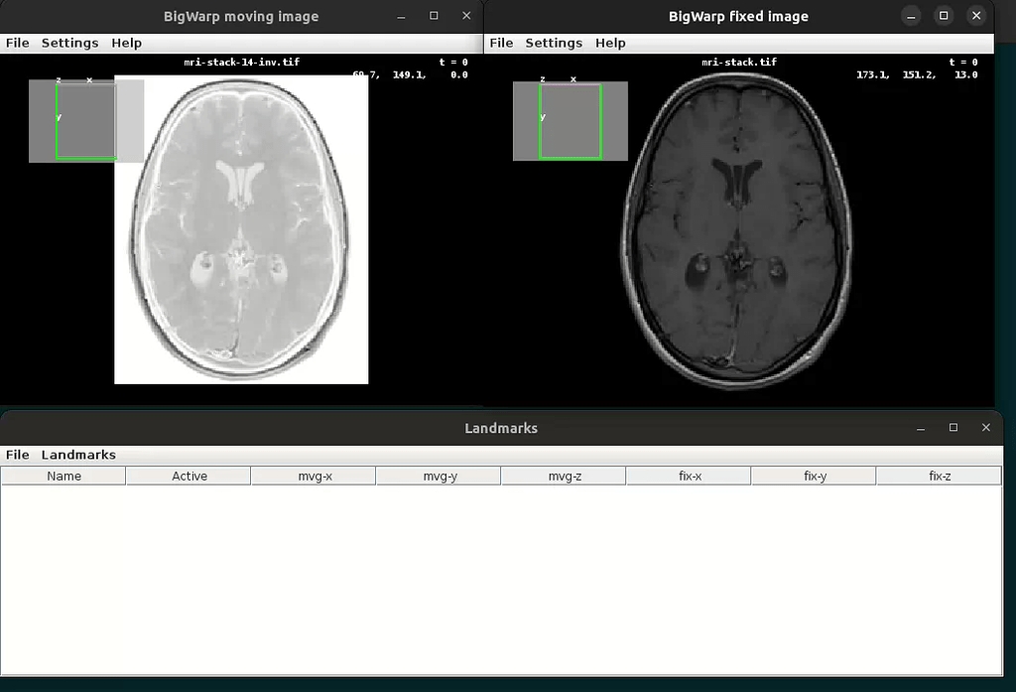Screen dimensions: 1016x692
Task: Open File menu in Landmarks window
Action: pos(18,455)
